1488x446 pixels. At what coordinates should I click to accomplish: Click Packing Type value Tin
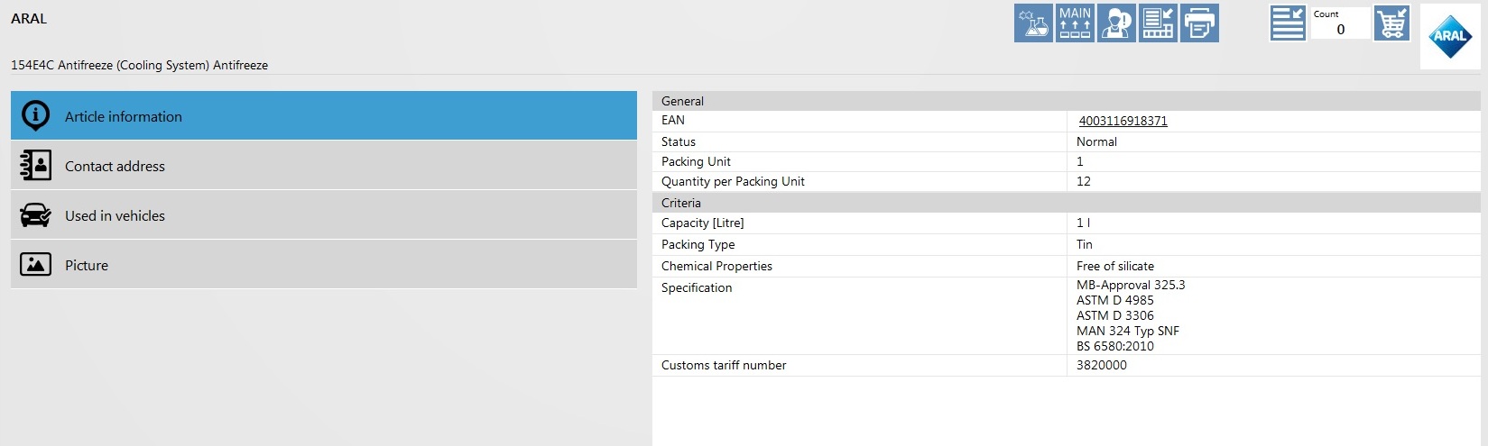[1085, 244]
